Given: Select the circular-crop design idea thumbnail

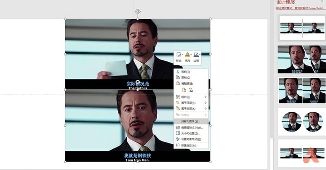Looking at the screenshot, I should pyautogui.click(x=302, y=122).
